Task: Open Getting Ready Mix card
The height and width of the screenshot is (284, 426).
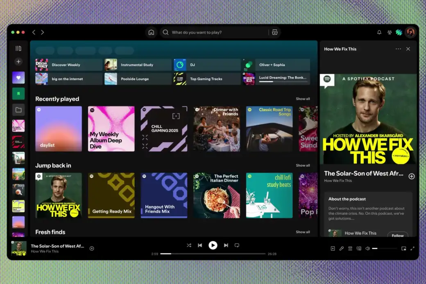Action: click(111, 195)
